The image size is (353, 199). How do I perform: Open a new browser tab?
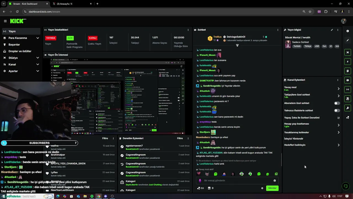(x=97, y=4)
